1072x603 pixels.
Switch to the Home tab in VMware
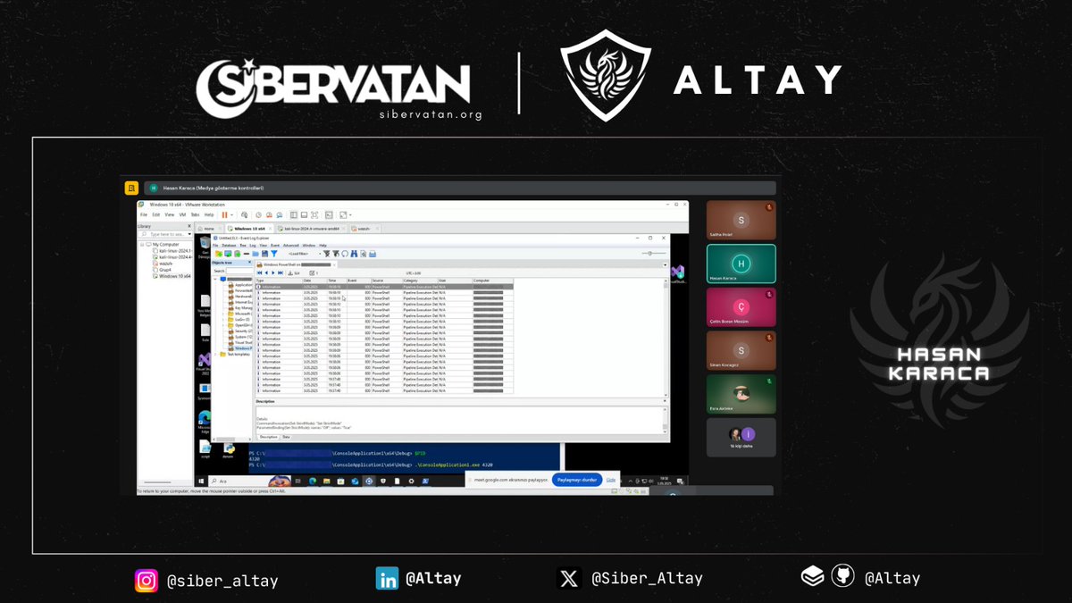coord(210,229)
